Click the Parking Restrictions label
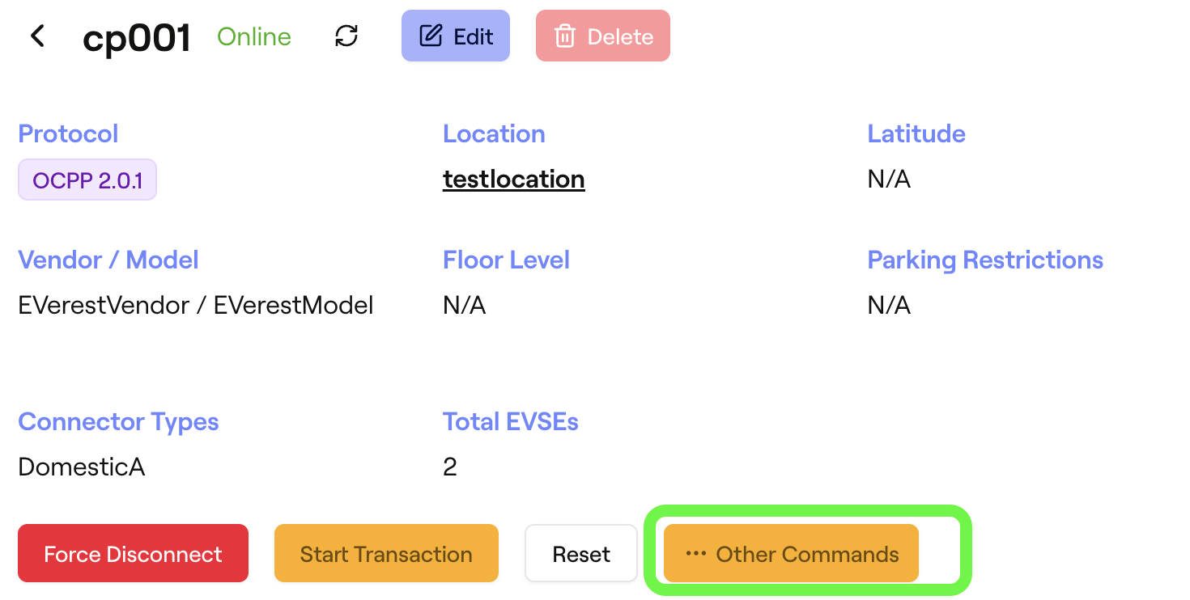The image size is (1190, 600). point(985,260)
